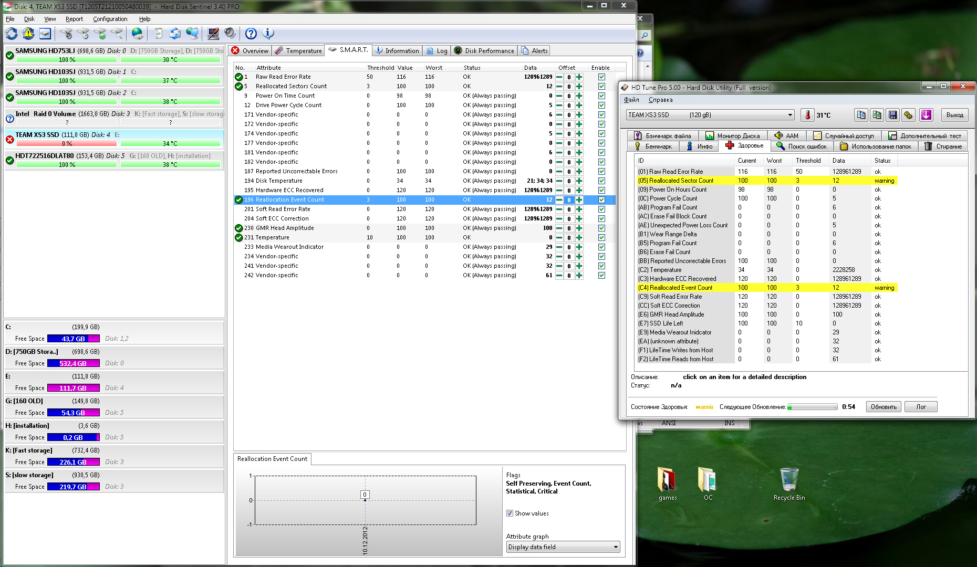Click the disk with green check toolbar icon
977x567 pixels.
click(100, 34)
